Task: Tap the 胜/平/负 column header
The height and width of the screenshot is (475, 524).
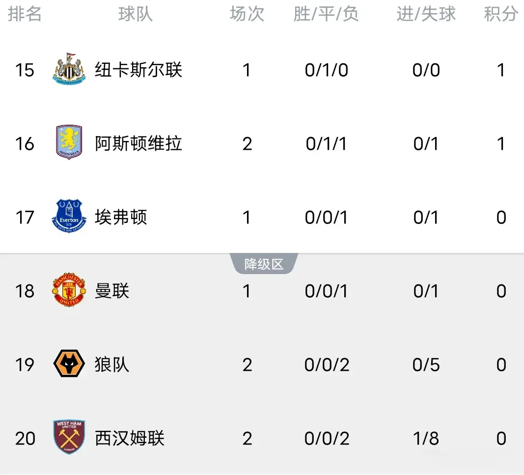Action: pos(326,14)
